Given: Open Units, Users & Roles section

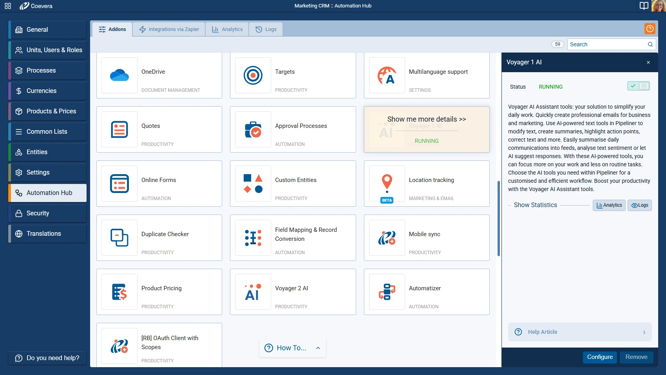Looking at the screenshot, I should 47,50.
